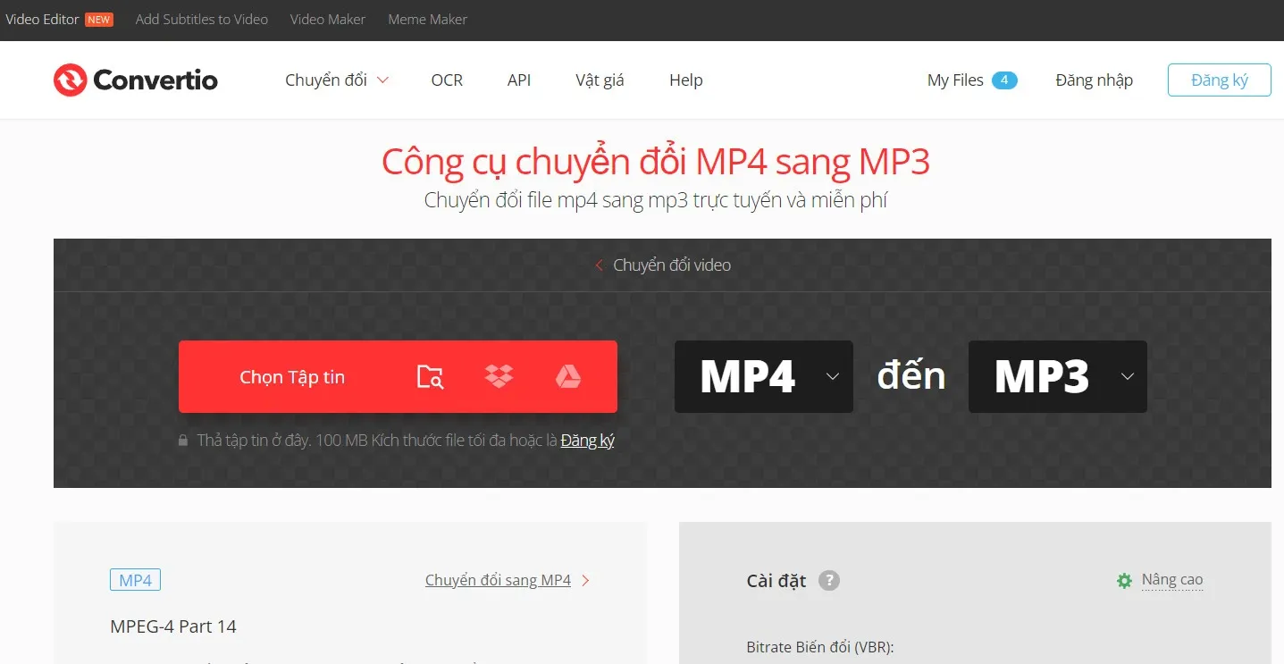1284x664 pixels.
Task: Browse files with the folder search icon
Action: [x=431, y=377]
